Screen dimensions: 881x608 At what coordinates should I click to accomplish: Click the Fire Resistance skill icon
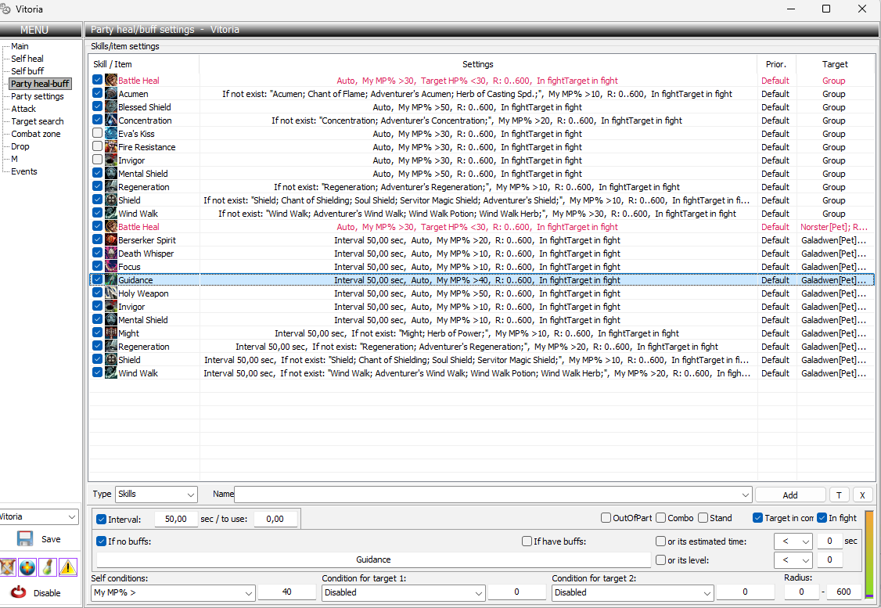click(110, 146)
